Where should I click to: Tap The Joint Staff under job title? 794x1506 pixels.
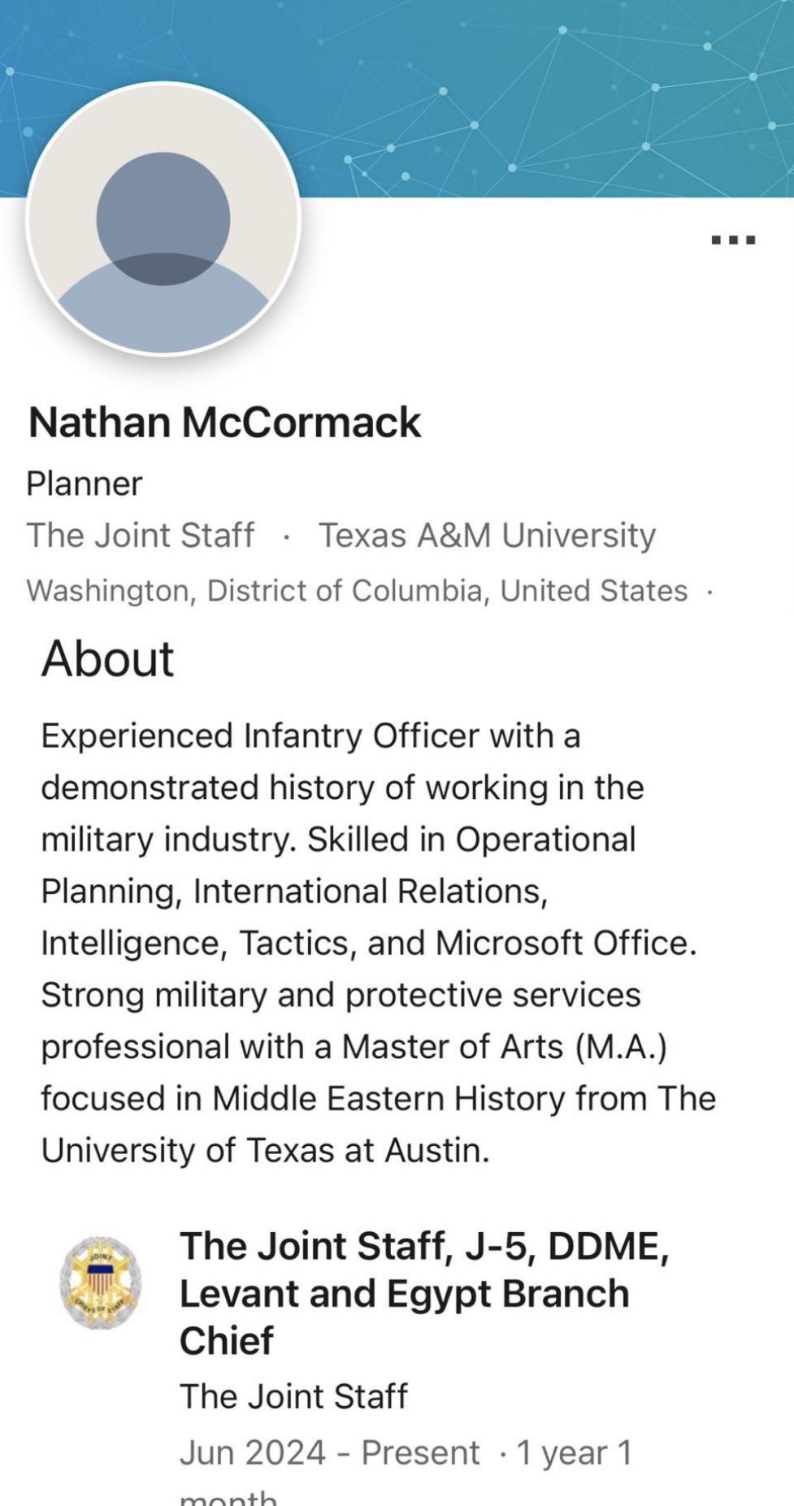tap(293, 1396)
